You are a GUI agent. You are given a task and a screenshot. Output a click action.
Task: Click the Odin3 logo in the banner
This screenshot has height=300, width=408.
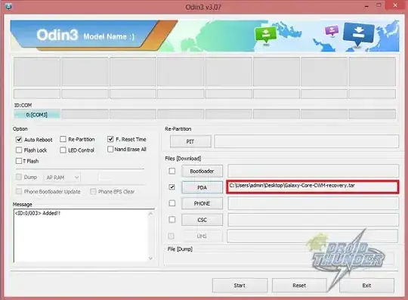pyautogui.click(x=57, y=35)
